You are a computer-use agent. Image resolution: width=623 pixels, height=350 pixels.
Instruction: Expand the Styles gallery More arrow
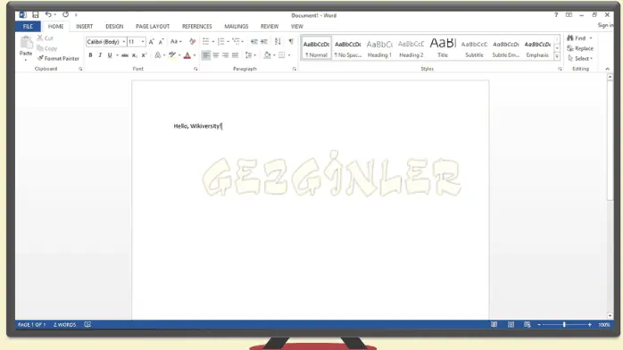tap(557, 57)
